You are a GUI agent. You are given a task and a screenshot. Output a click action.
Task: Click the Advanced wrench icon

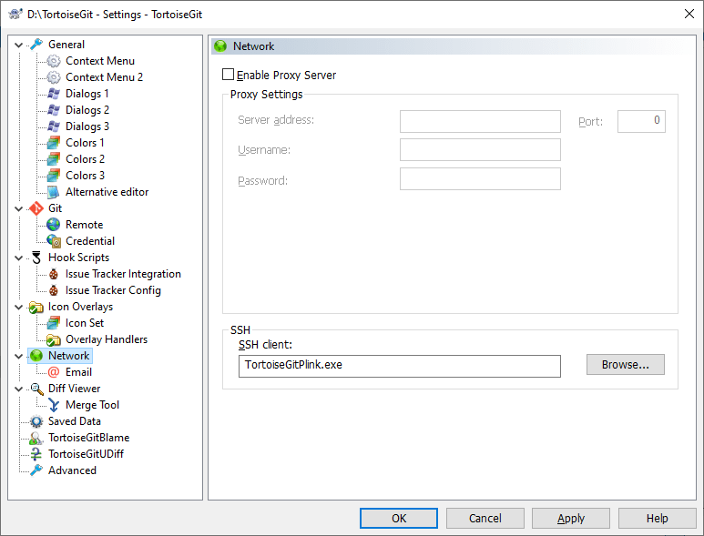coord(36,470)
